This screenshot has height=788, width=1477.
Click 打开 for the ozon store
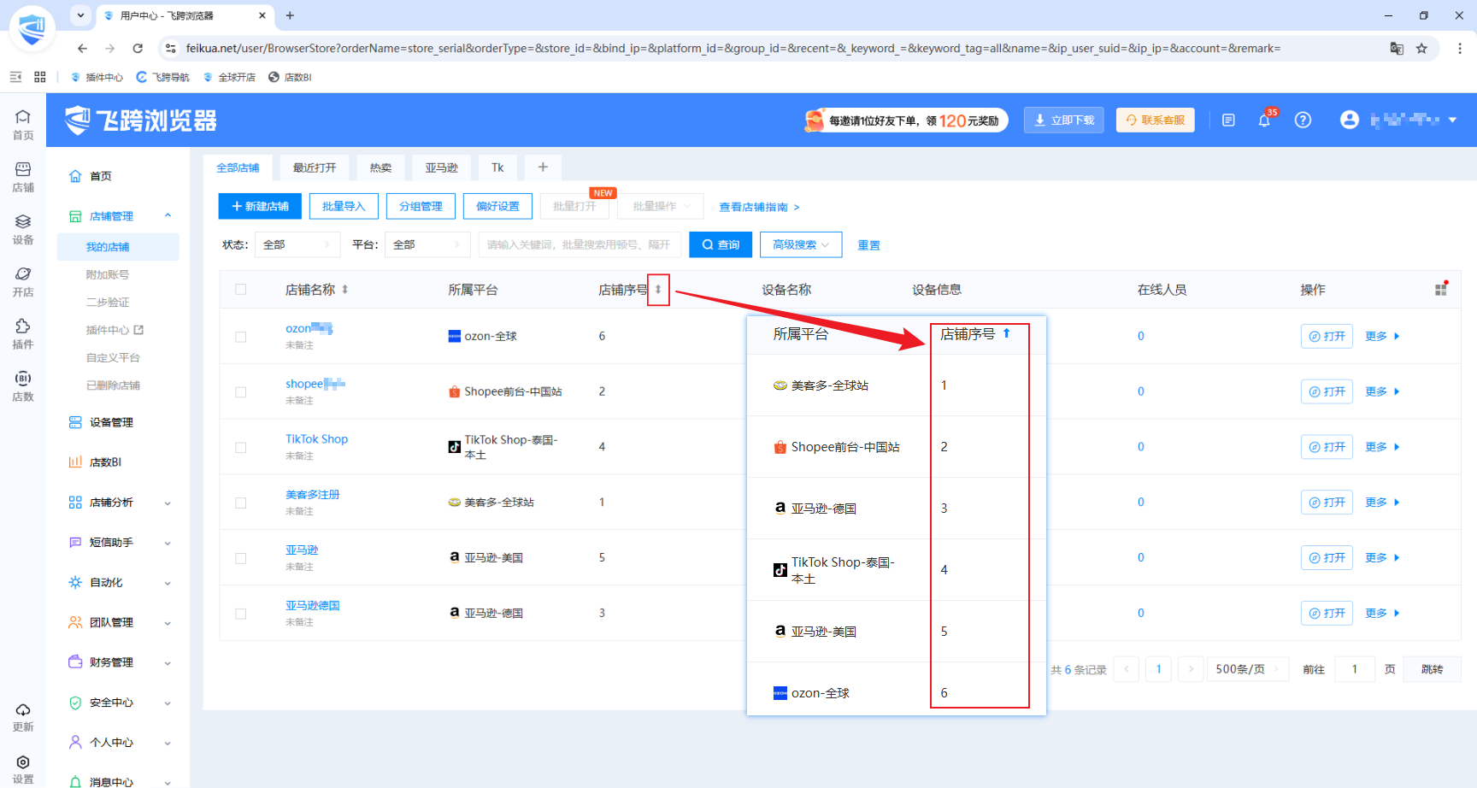[x=1327, y=336]
